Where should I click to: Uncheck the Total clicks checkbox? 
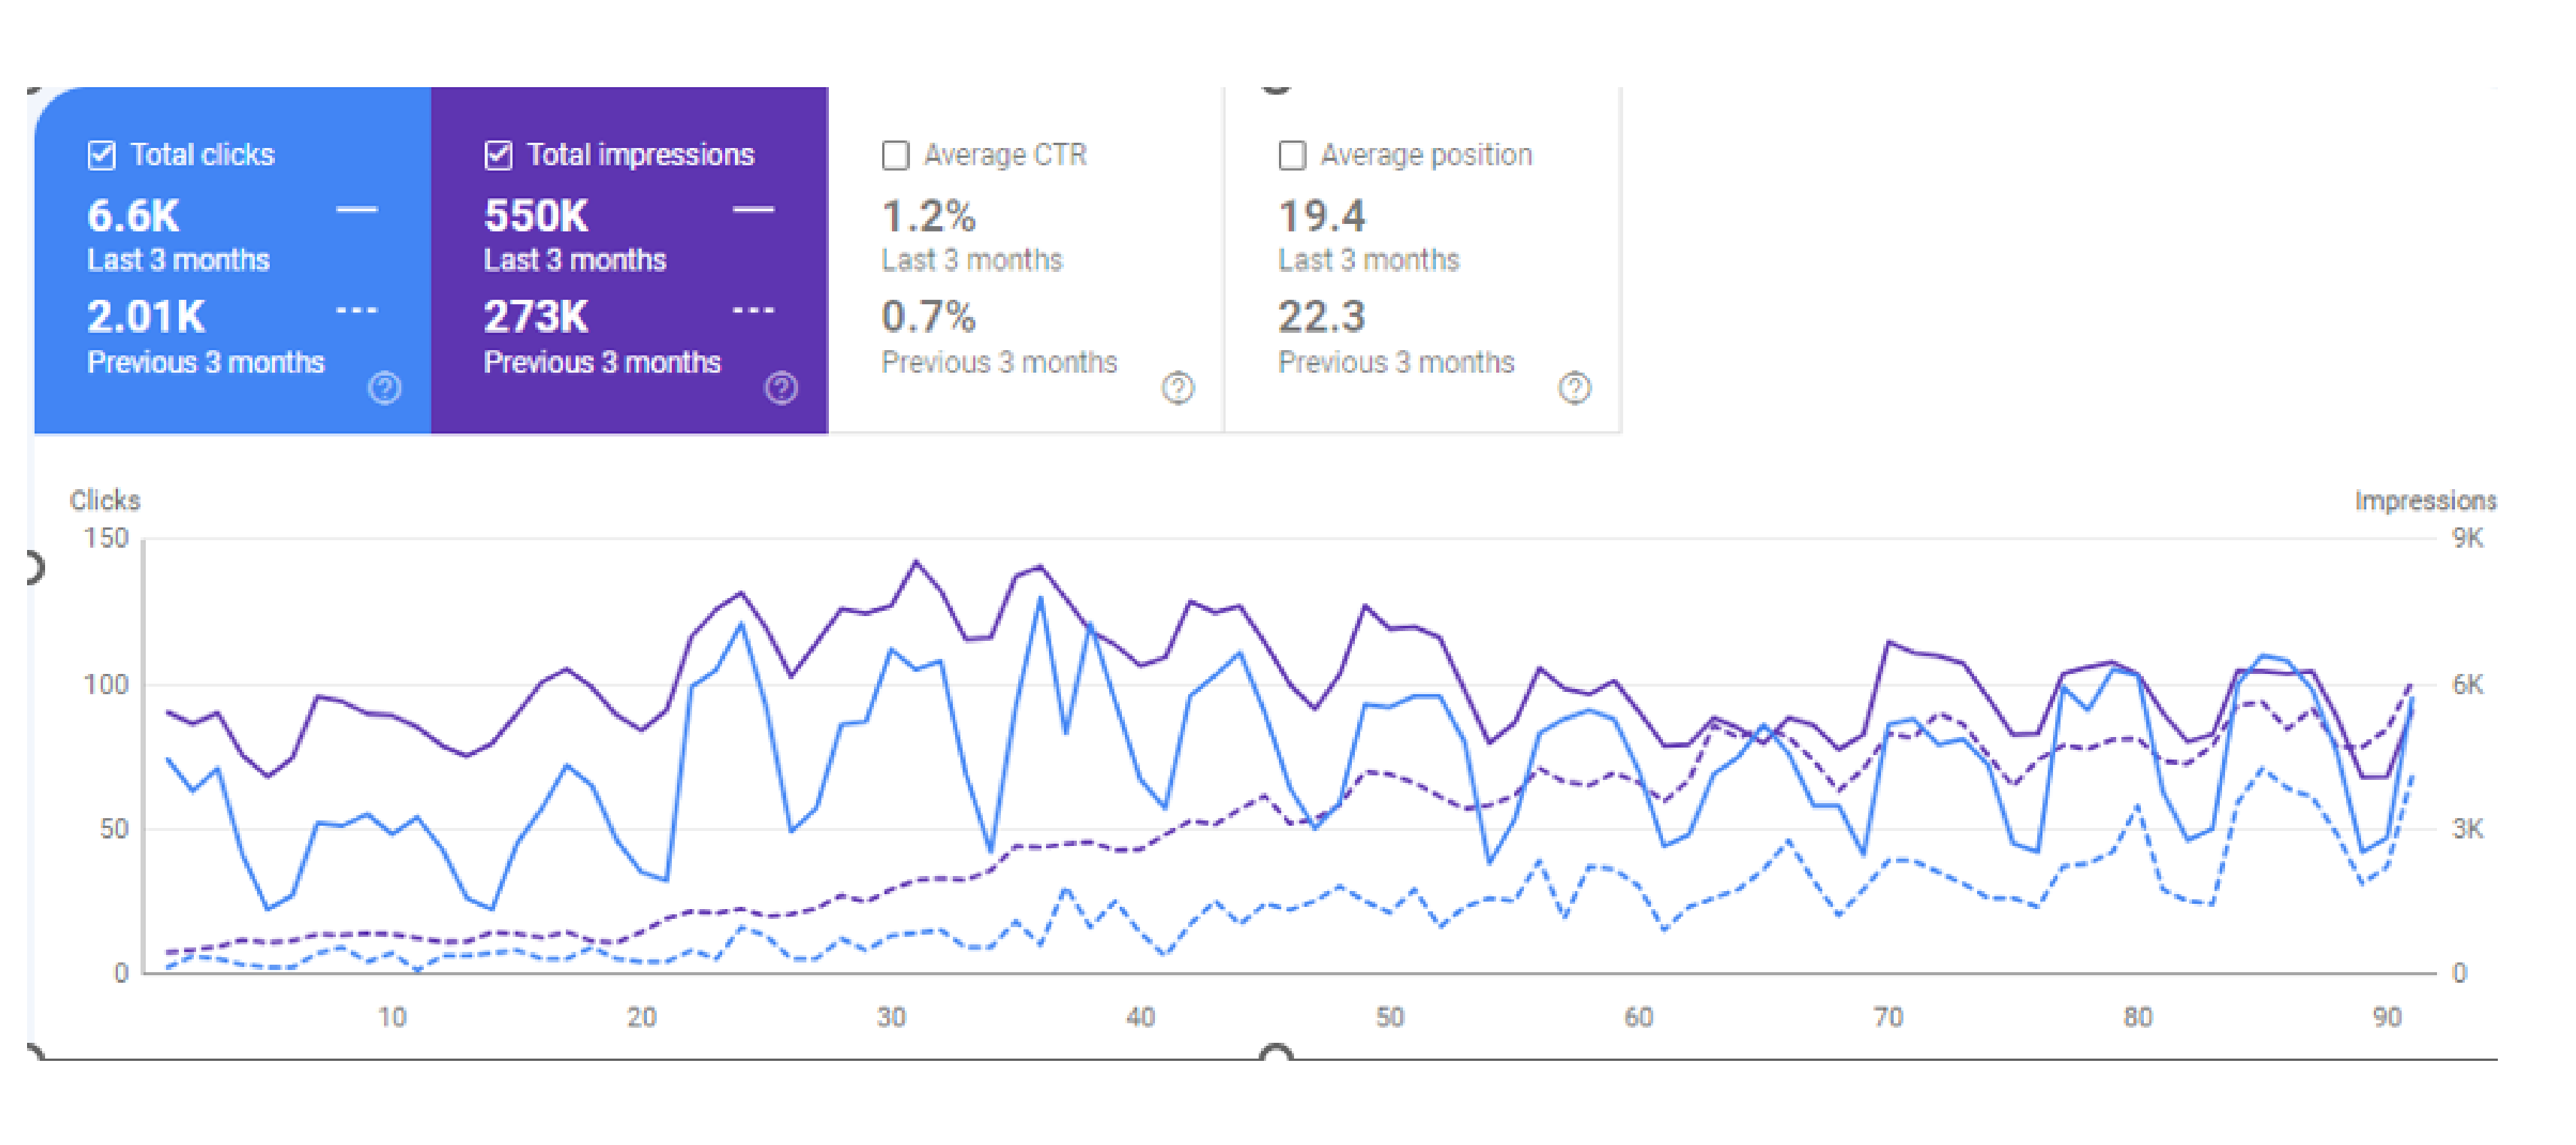point(102,156)
